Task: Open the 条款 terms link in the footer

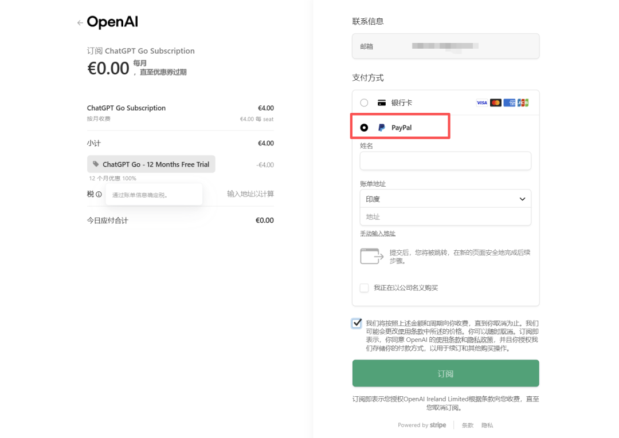Action: pos(467,425)
